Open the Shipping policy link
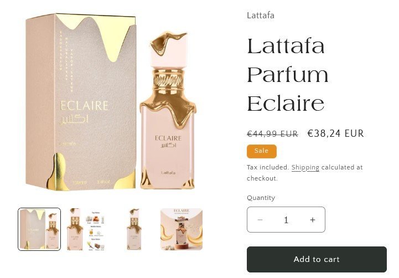 coord(305,167)
